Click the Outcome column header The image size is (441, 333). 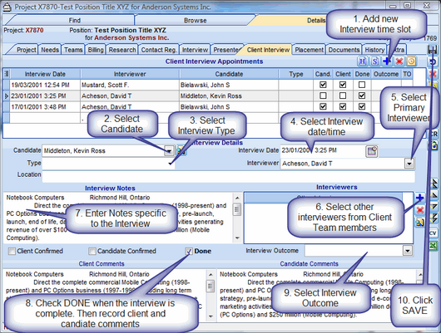coord(386,74)
